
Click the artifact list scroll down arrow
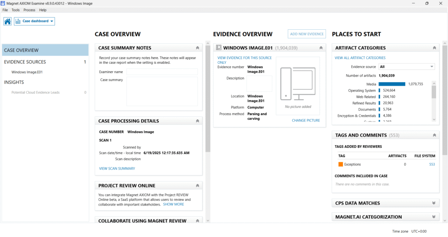click(x=434, y=120)
